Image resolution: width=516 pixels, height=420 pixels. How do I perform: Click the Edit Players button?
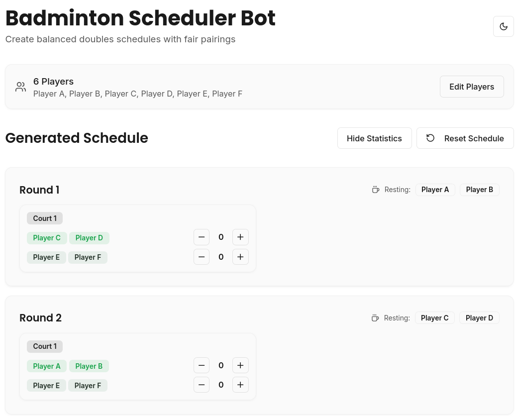pos(471,87)
